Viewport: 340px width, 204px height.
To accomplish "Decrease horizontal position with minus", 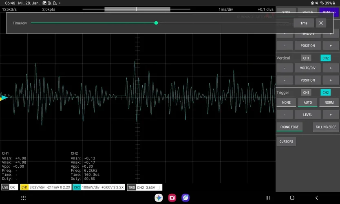I will 285,46.
